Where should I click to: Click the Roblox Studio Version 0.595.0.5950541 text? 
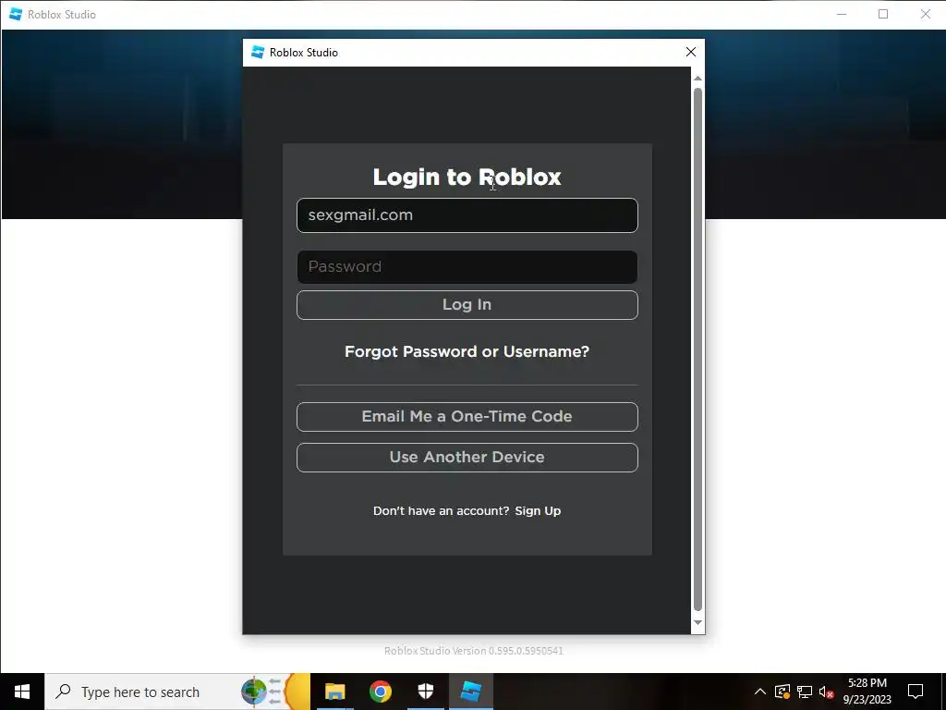coord(474,651)
